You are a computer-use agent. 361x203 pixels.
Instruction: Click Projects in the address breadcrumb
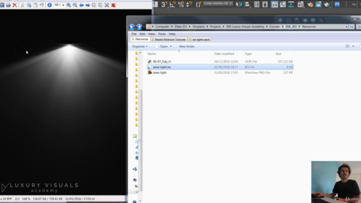coord(215,27)
